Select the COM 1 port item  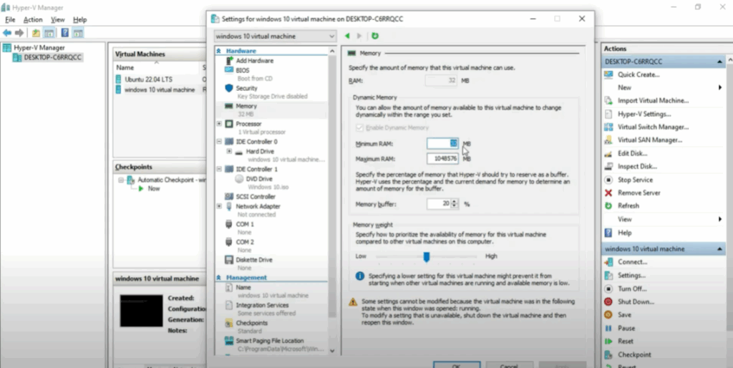245,224
